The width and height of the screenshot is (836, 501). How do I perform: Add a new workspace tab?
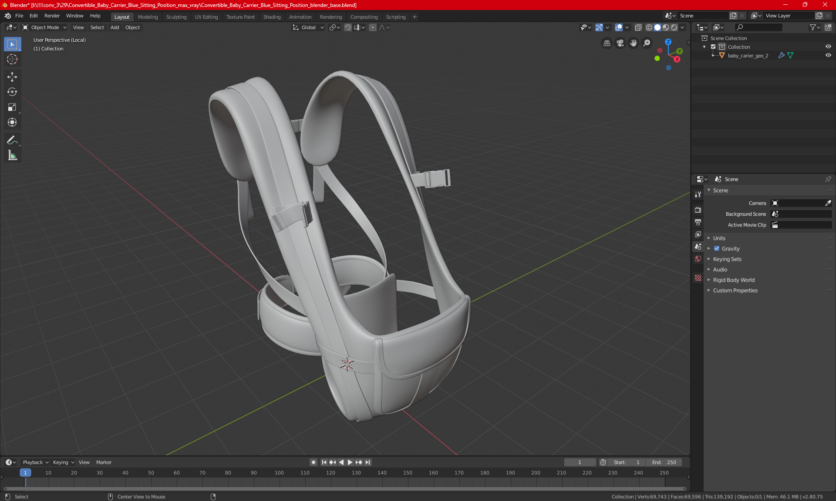pyautogui.click(x=415, y=17)
